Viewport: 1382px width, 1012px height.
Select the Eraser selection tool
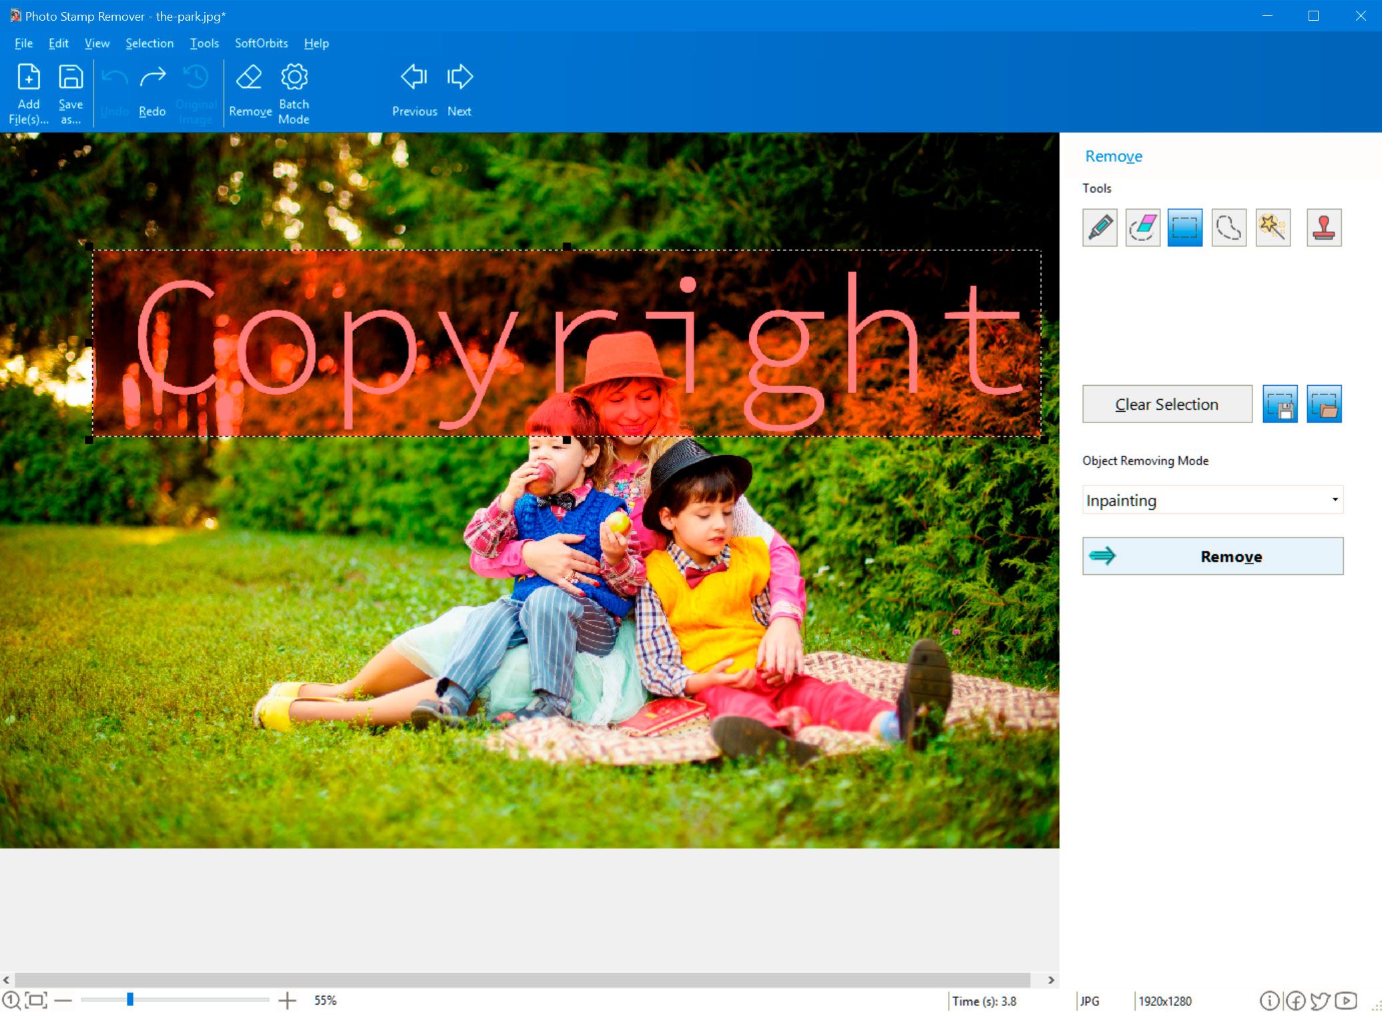pos(1143,226)
